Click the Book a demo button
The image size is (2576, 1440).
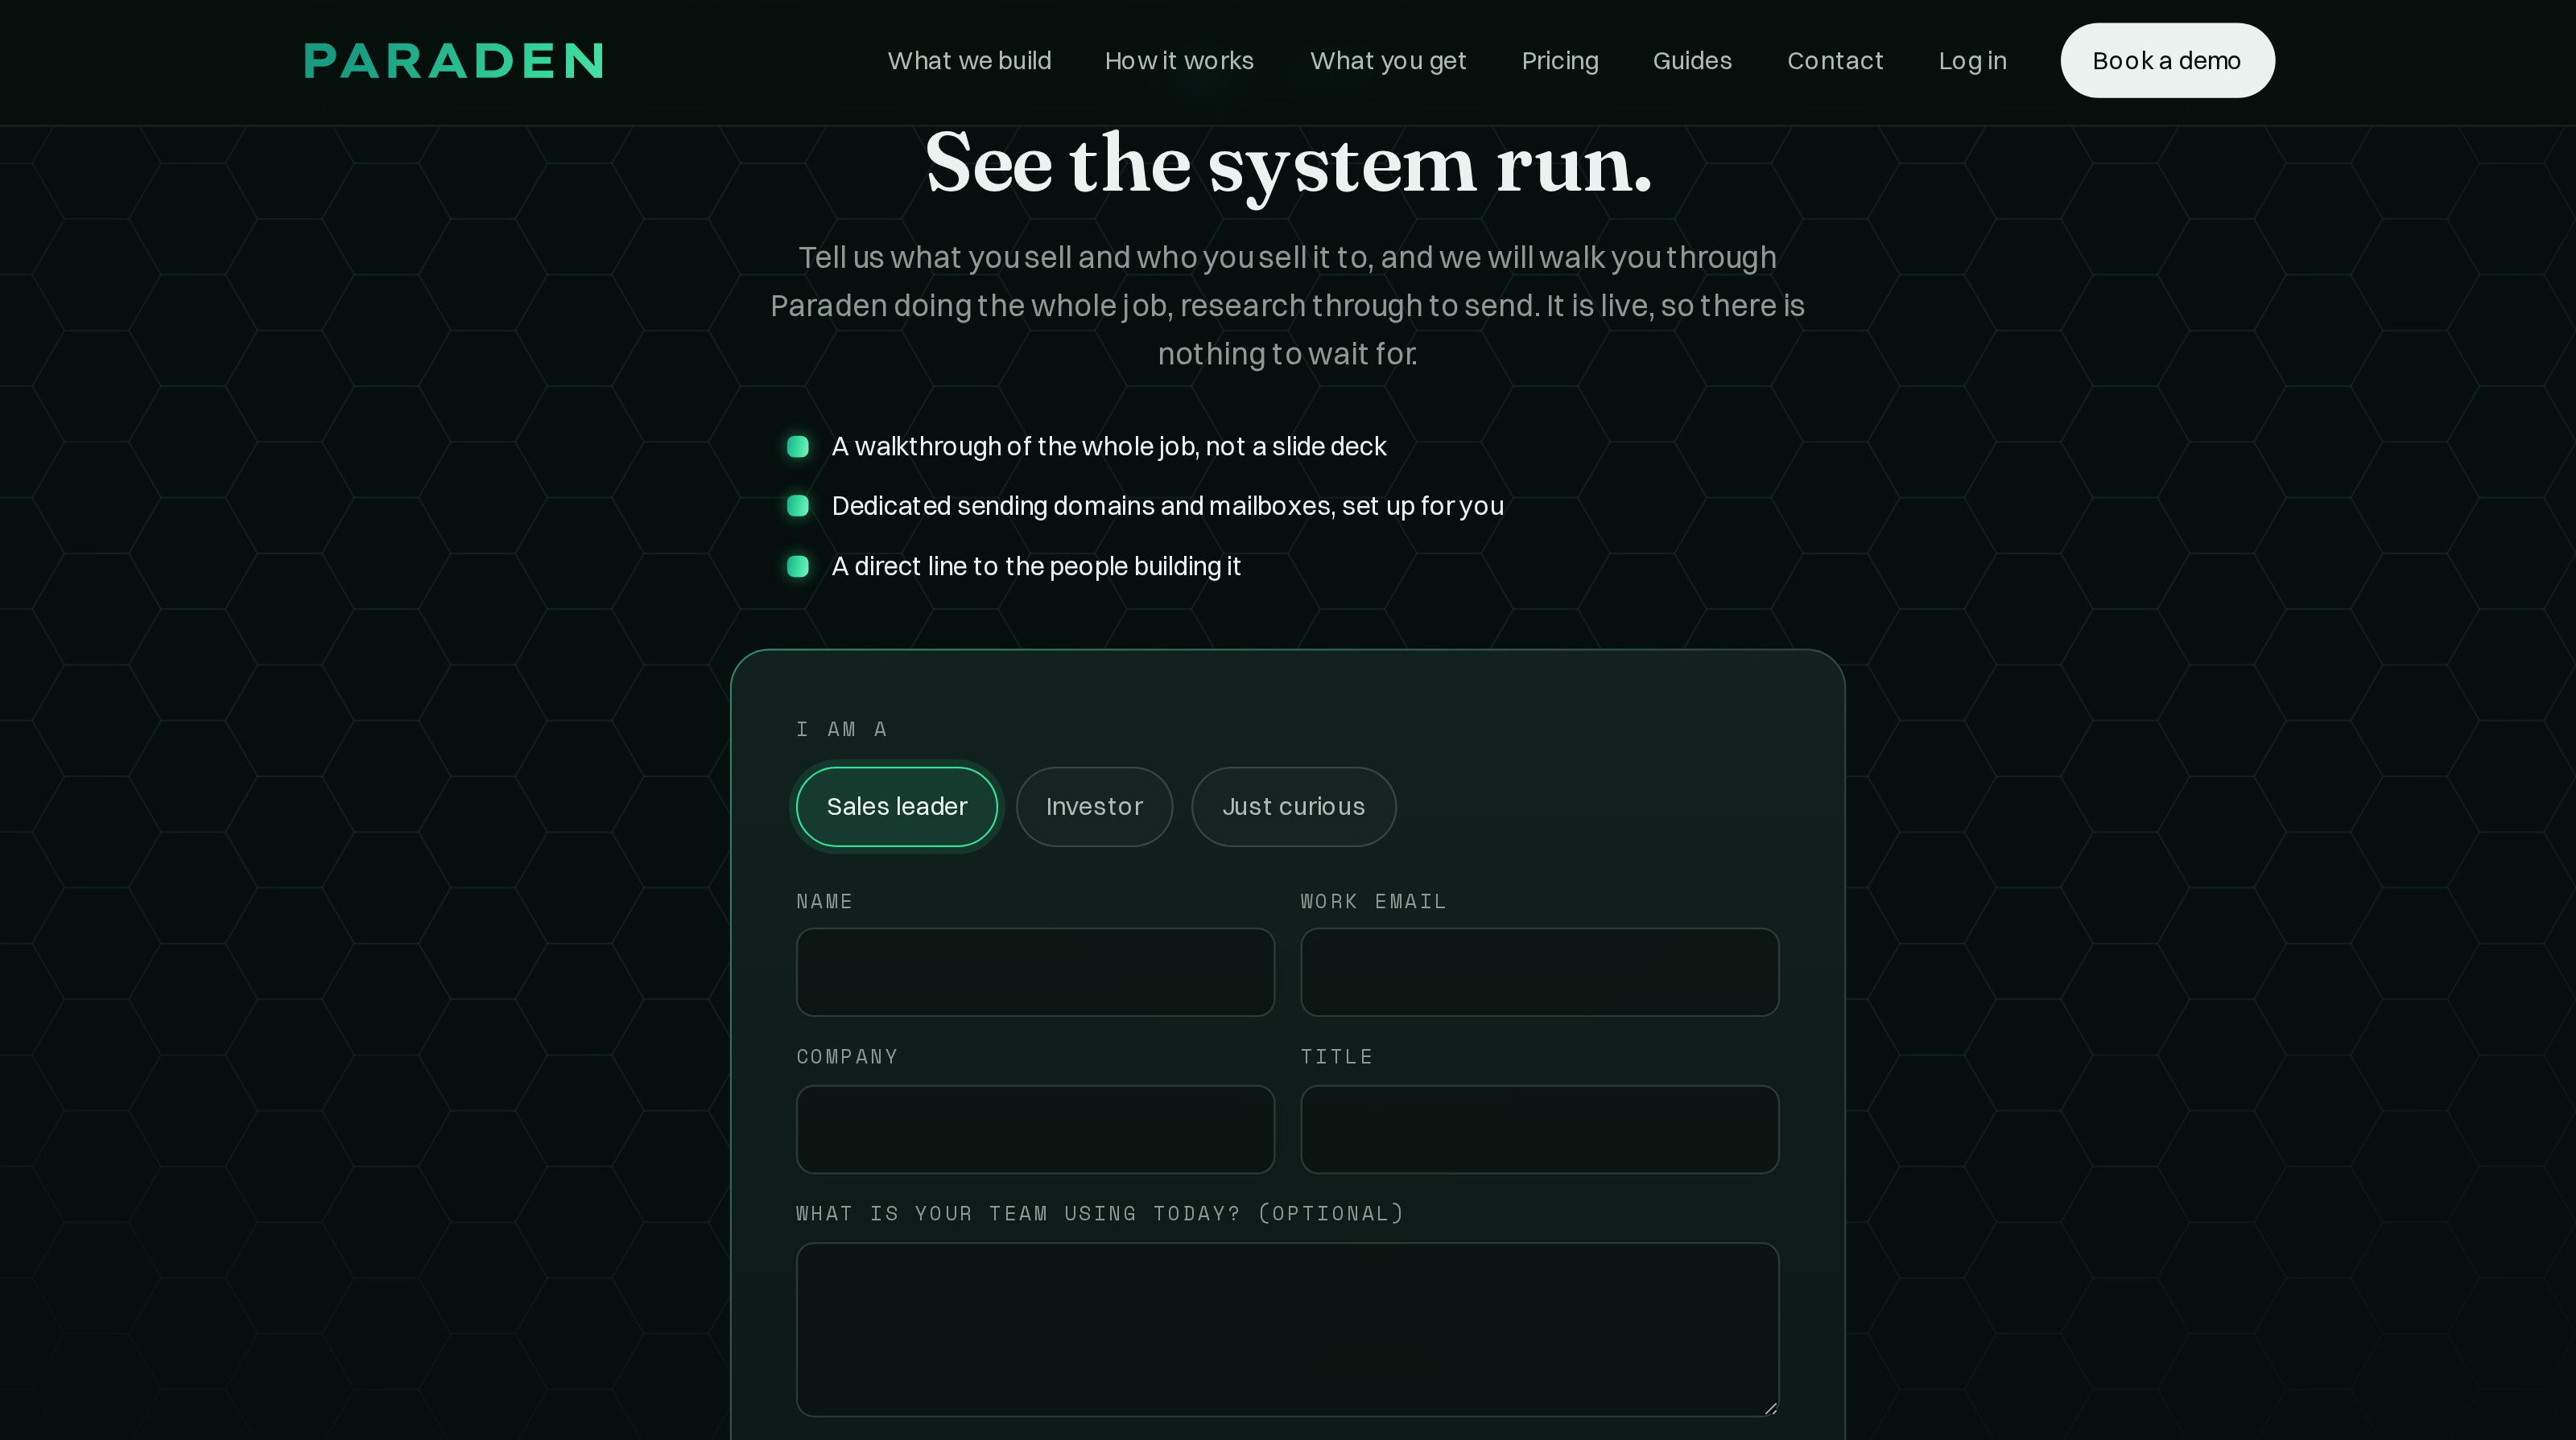click(x=2167, y=61)
